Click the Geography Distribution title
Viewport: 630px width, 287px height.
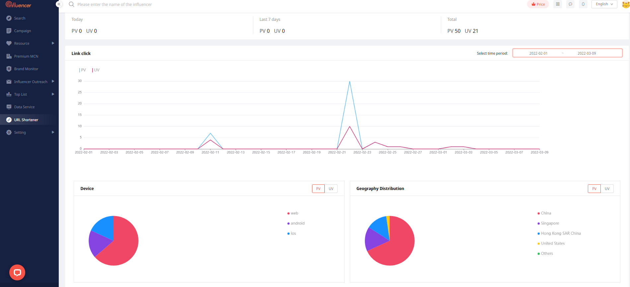click(x=380, y=188)
